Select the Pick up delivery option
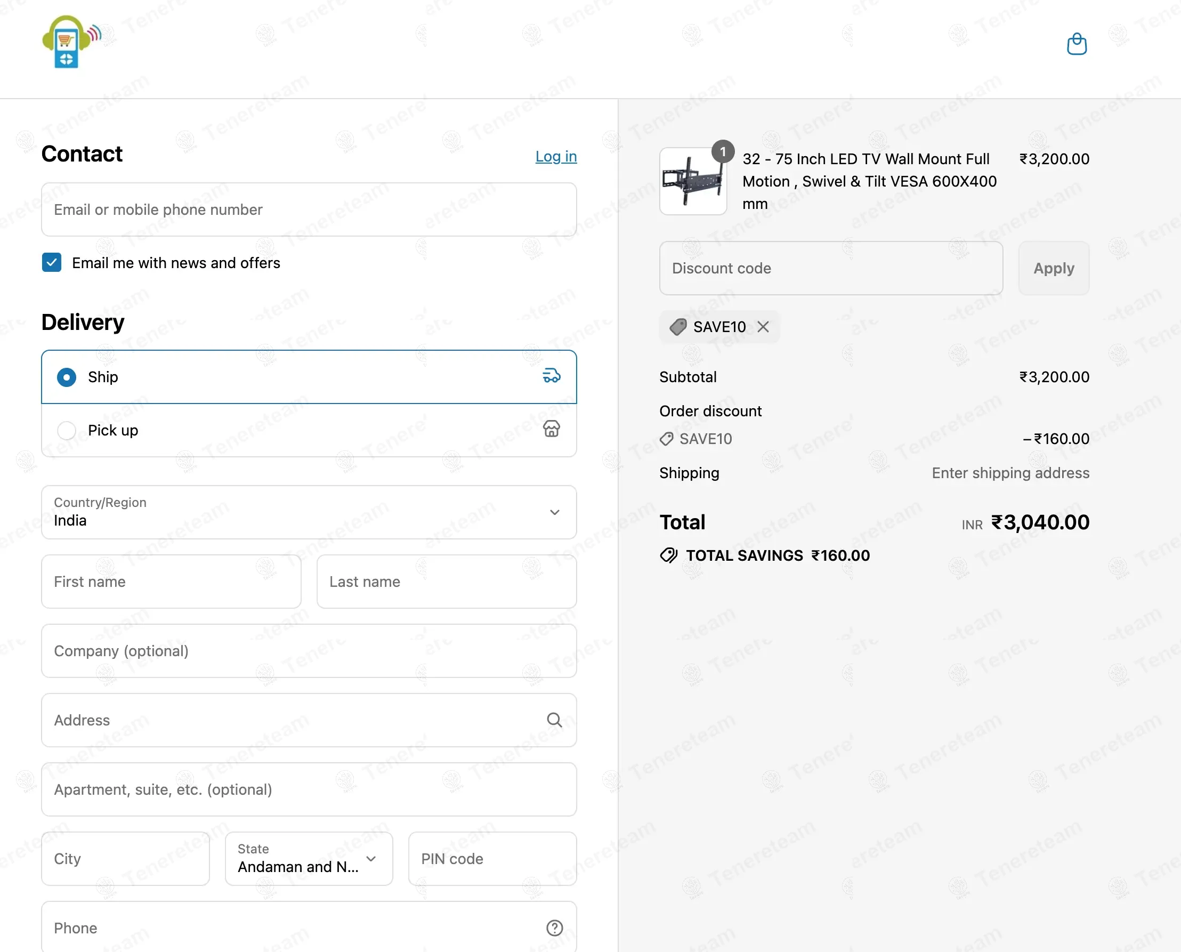The width and height of the screenshot is (1181, 952). tap(309, 430)
